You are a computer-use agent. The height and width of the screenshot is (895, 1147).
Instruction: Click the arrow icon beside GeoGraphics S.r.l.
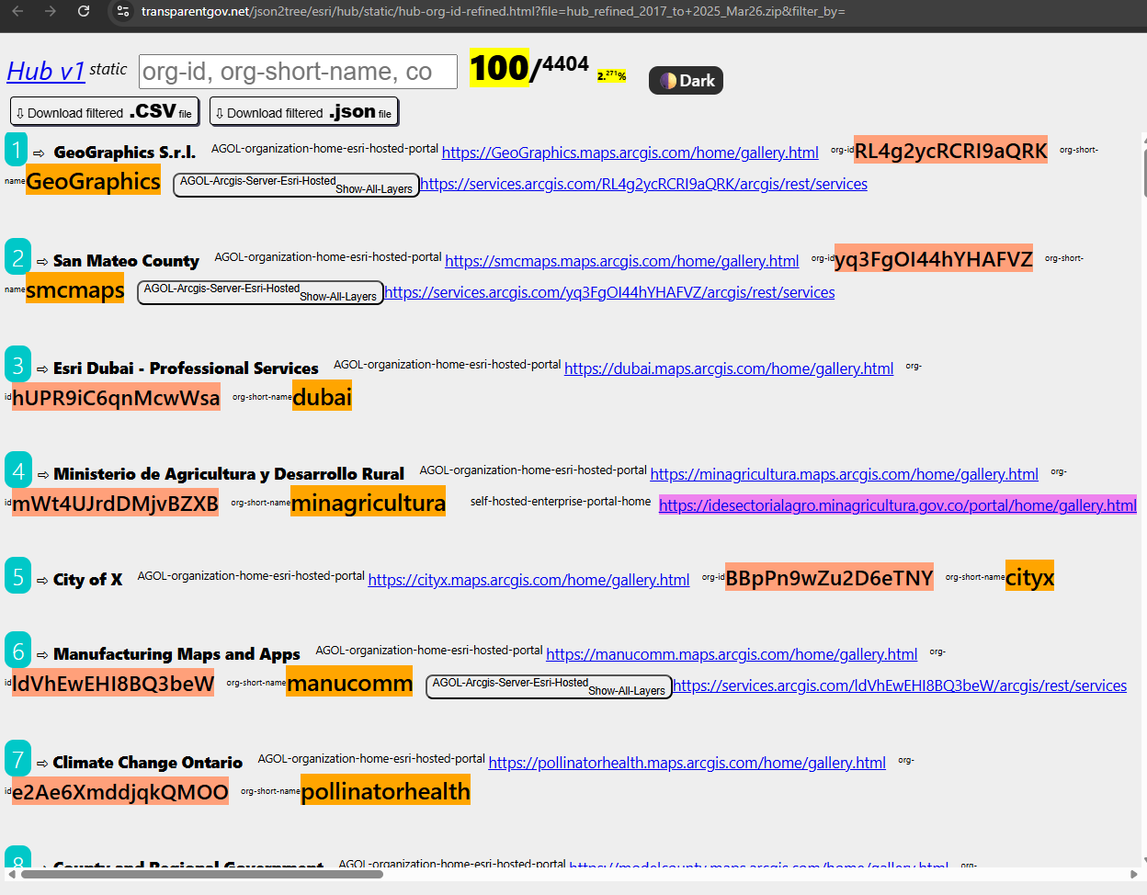coord(39,153)
